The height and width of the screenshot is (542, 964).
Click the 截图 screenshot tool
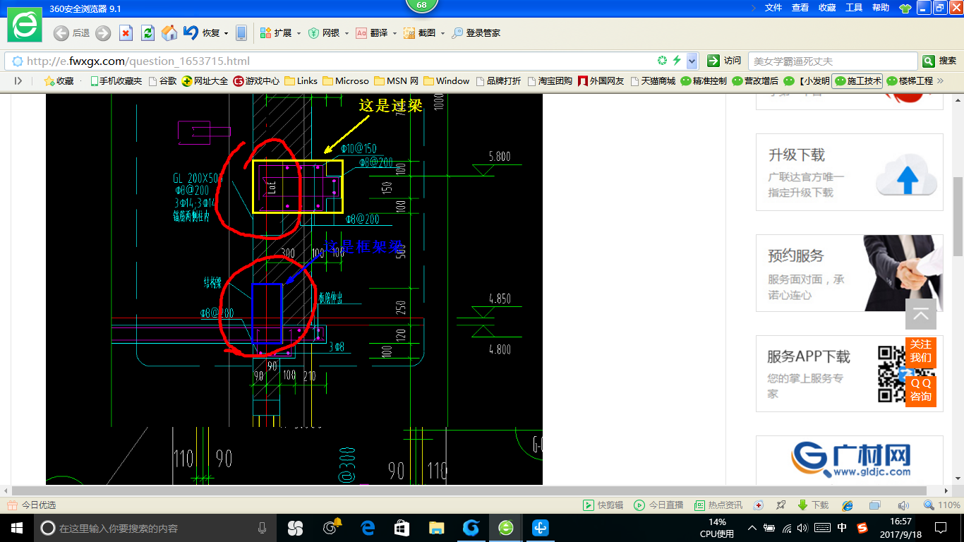(419, 32)
